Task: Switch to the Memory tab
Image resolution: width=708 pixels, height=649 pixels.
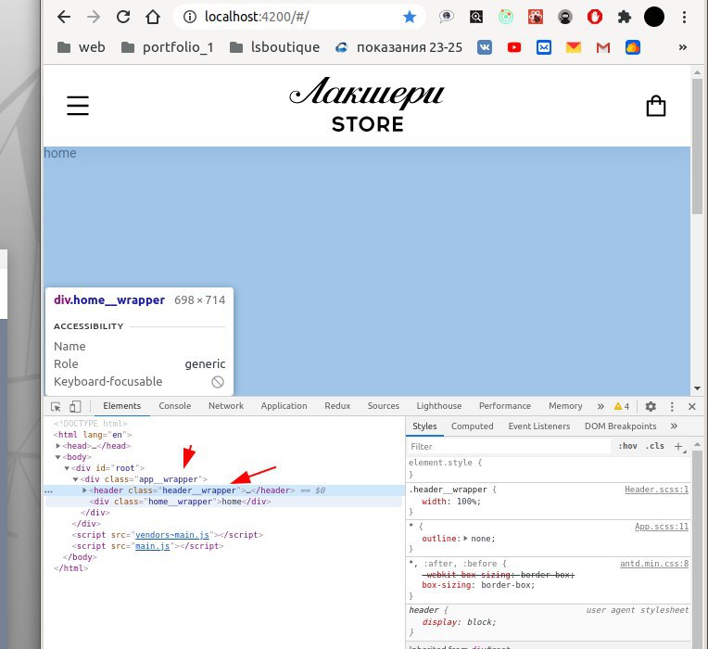Action: (565, 405)
